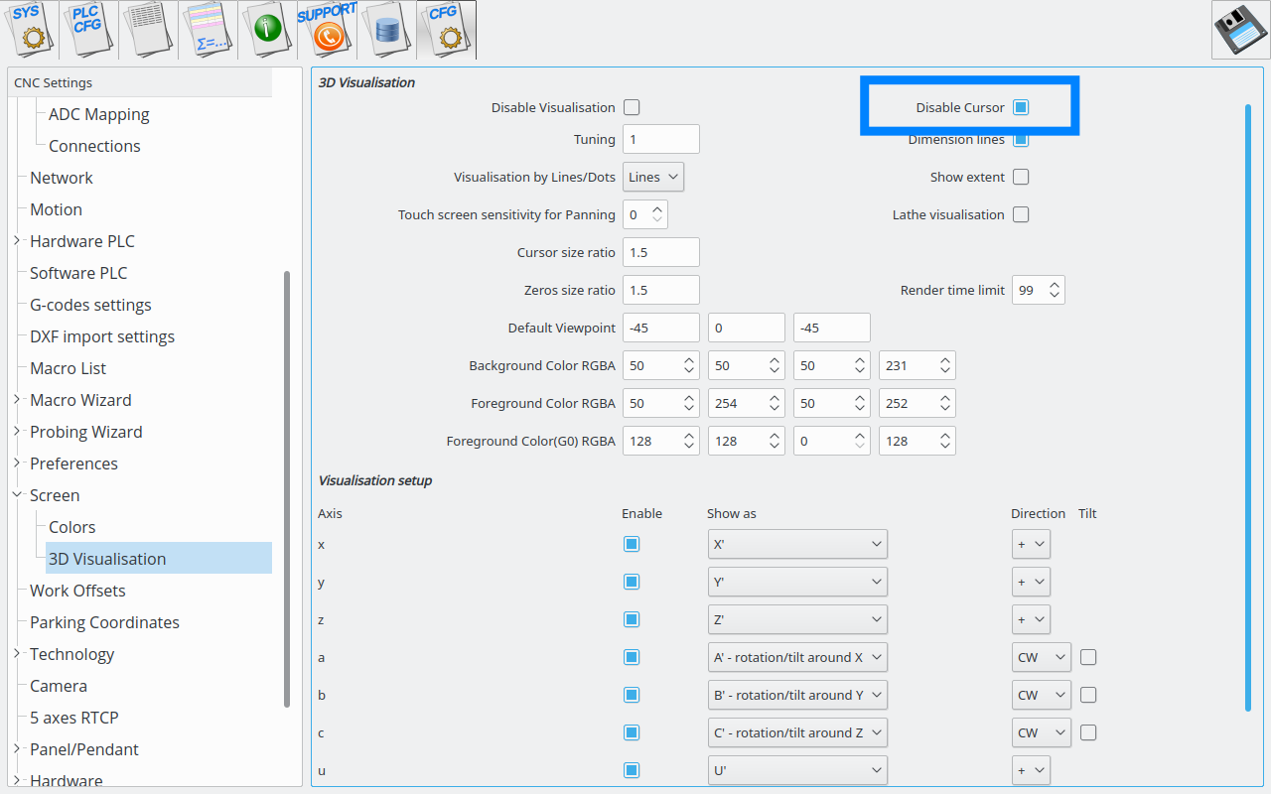Expand the Hardware PLC tree node
The width and height of the screenshot is (1271, 794).
[18, 241]
